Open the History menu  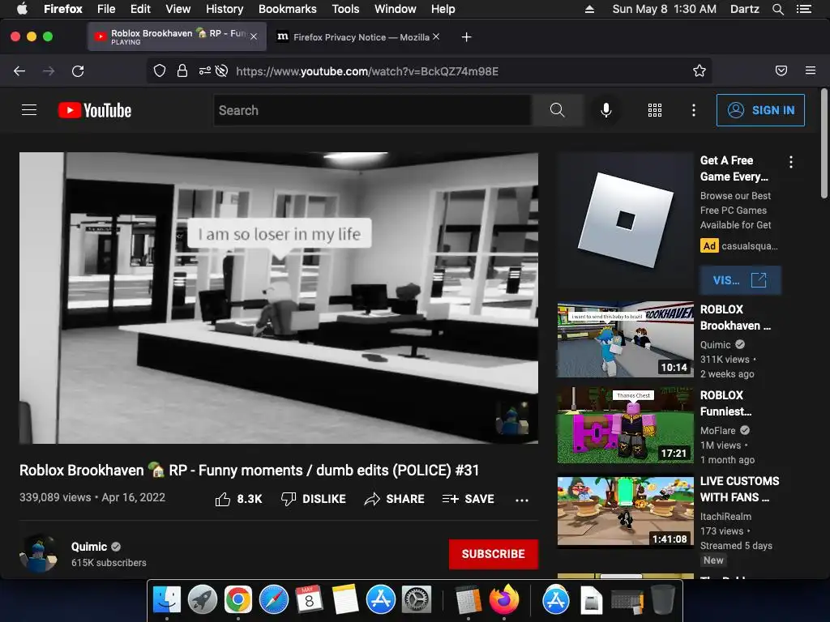225,9
